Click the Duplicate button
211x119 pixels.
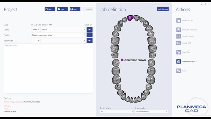(x=88, y=9)
